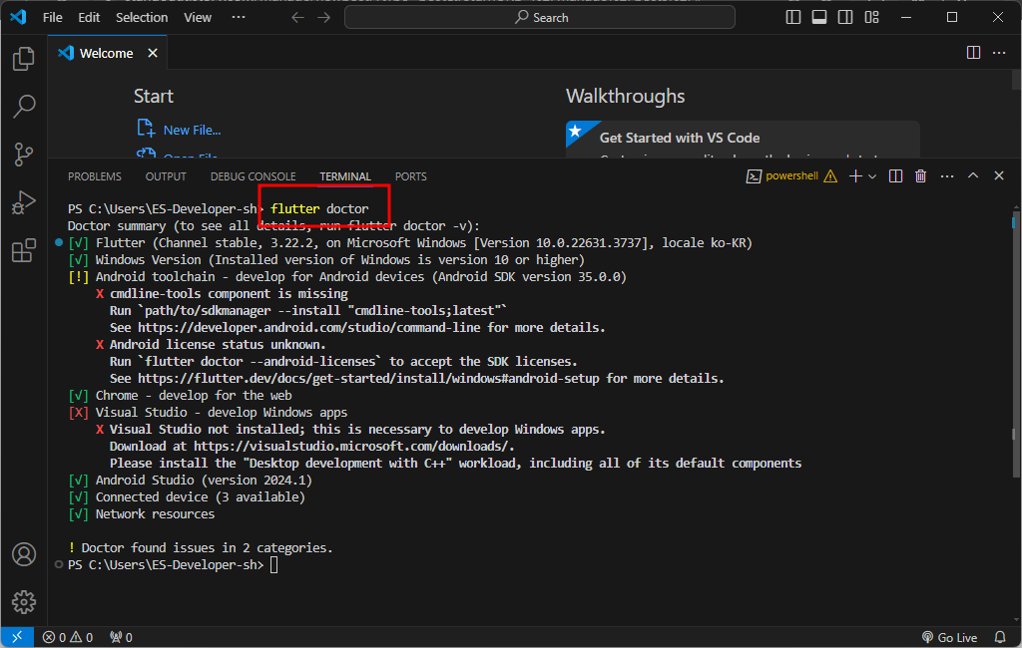
Task: Select the Welcome editor tab
Action: click(x=108, y=53)
